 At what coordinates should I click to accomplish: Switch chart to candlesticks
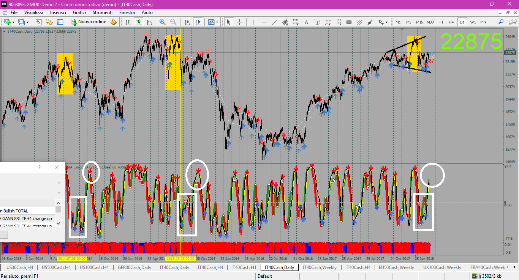point(139,22)
